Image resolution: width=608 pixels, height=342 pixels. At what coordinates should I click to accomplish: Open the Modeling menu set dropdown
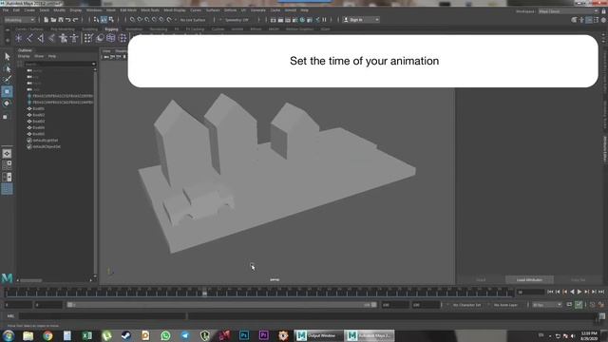(19, 20)
